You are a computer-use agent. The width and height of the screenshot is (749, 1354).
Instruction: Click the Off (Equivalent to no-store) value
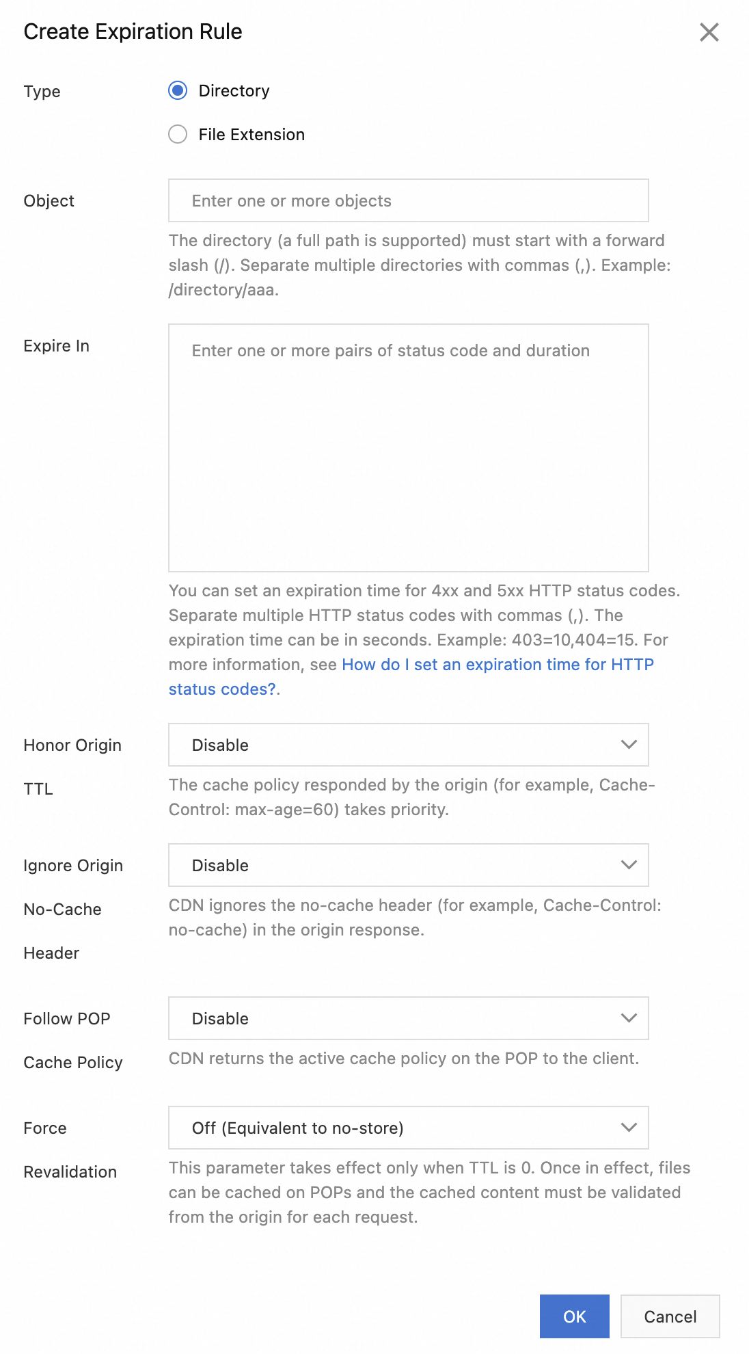point(297,1128)
